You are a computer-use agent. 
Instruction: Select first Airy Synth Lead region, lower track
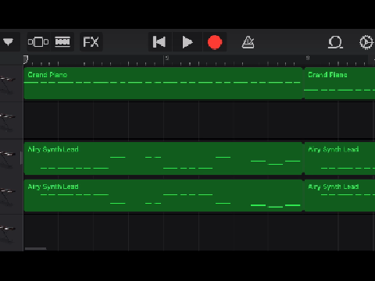pyautogui.click(x=163, y=195)
